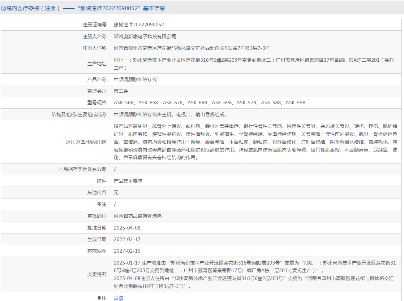The height and width of the screenshot is (301, 404).
Task: Click the 变更情况 row label
Action: (x=96, y=275)
